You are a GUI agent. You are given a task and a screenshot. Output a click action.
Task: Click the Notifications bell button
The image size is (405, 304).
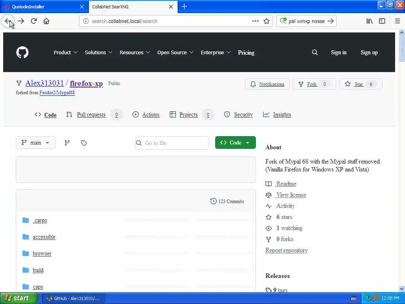pyautogui.click(x=267, y=84)
